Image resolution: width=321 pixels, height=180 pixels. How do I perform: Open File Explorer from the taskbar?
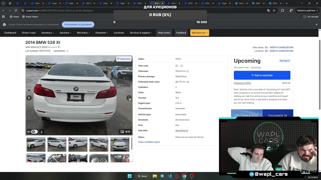point(155,176)
